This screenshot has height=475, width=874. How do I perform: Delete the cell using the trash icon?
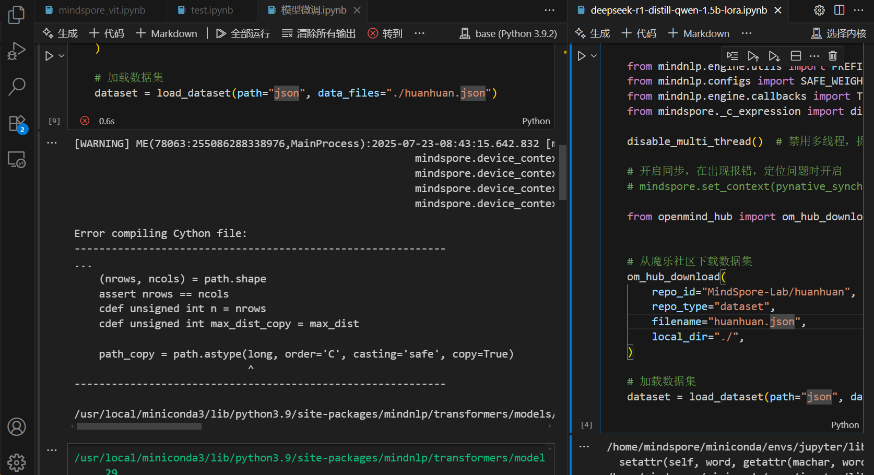tap(833, 56)
